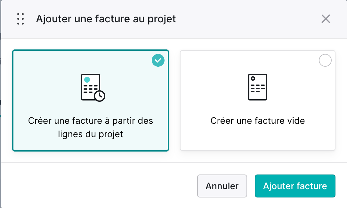
Task: Click the small ring on the blank invoice icon
Action: (x=253, y=78)
